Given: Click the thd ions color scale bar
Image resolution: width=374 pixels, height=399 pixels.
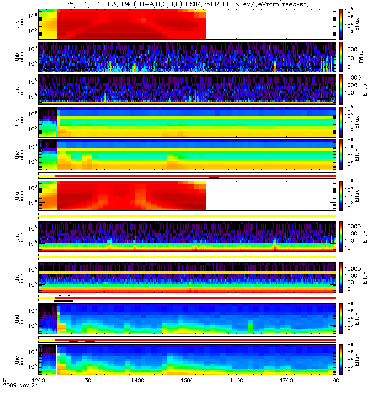Looking at the screenshot, I should [341, 318].
